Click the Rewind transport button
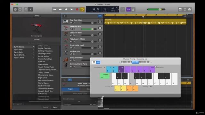The height and width of the screenshot is (115, 205). point(54,9)
